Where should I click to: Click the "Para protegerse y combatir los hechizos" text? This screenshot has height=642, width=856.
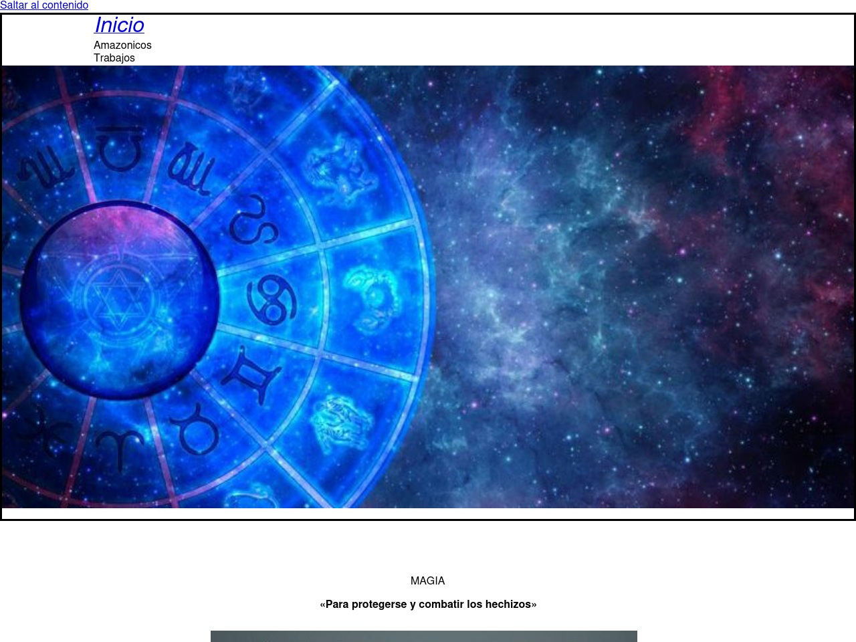pos(428,604)
